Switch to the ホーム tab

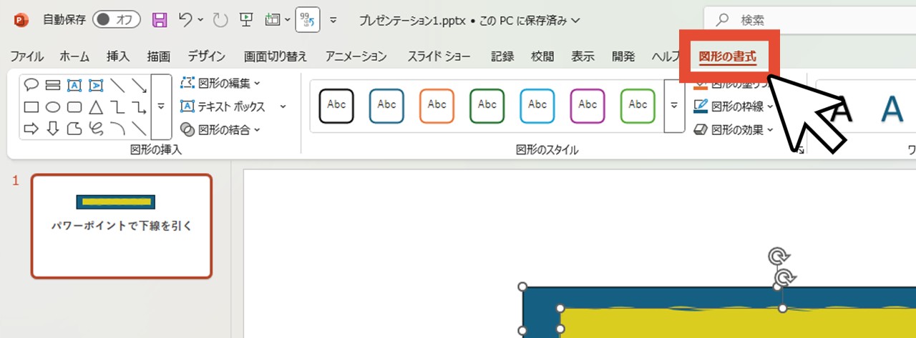(x=74, y=56)
